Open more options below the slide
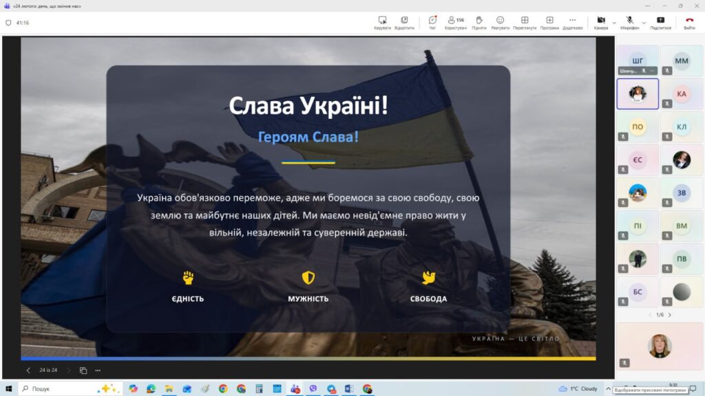This screenshot has height=396, width=705. 98,370
